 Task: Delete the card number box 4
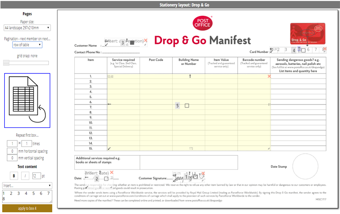point(325,49)
